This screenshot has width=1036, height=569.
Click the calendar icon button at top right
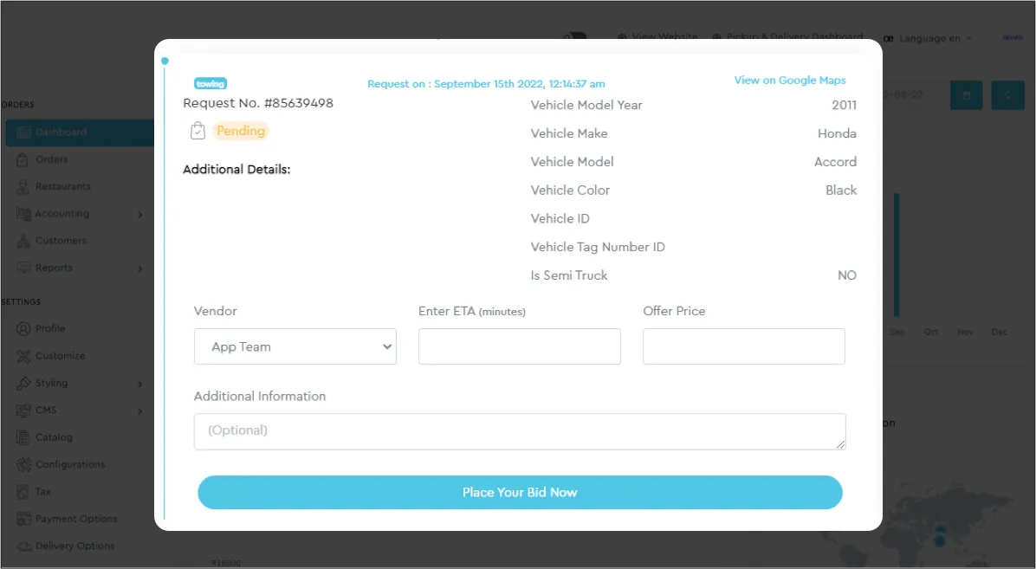click(x=966, y=94)
